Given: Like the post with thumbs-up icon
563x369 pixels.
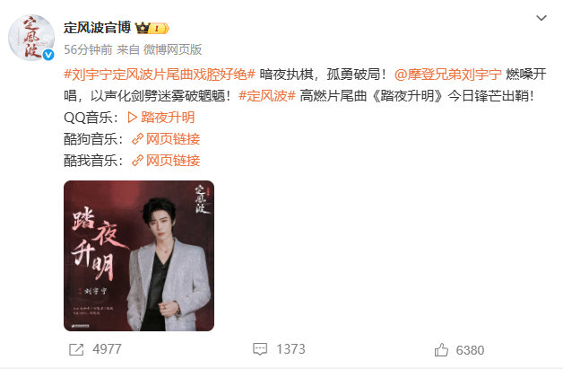Looking at the screenshot, I should 441,350.
